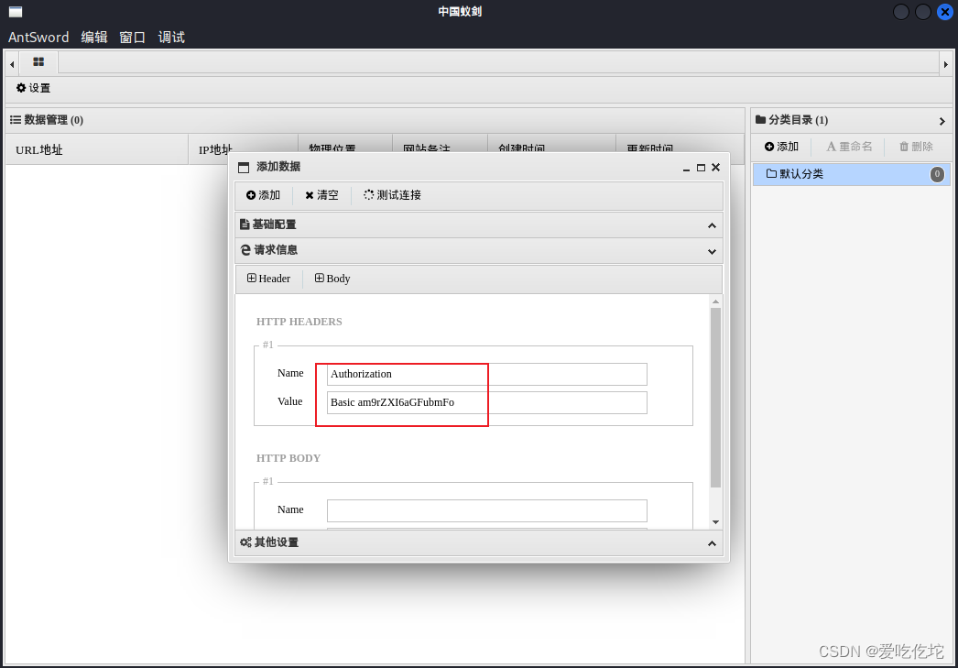Add a new Body entry
This screenshot has height=668, width=958.
click(332, 279)
